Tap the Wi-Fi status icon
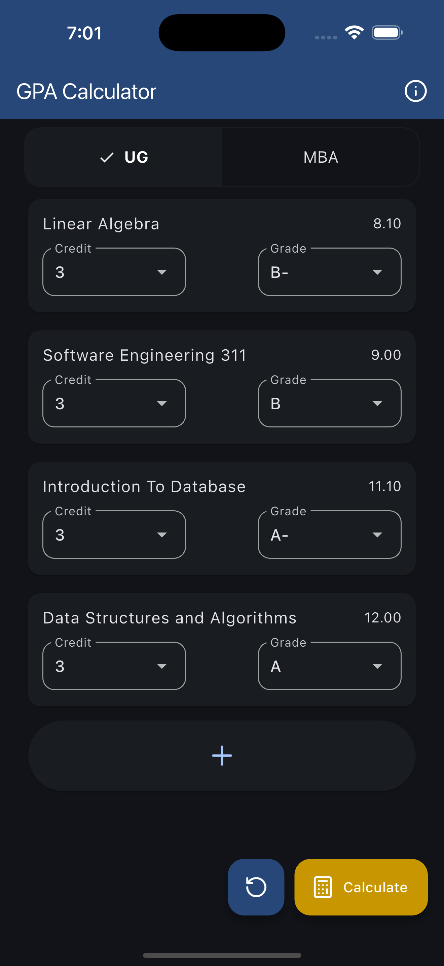This screenshot has width=444, height=966. 354,33
